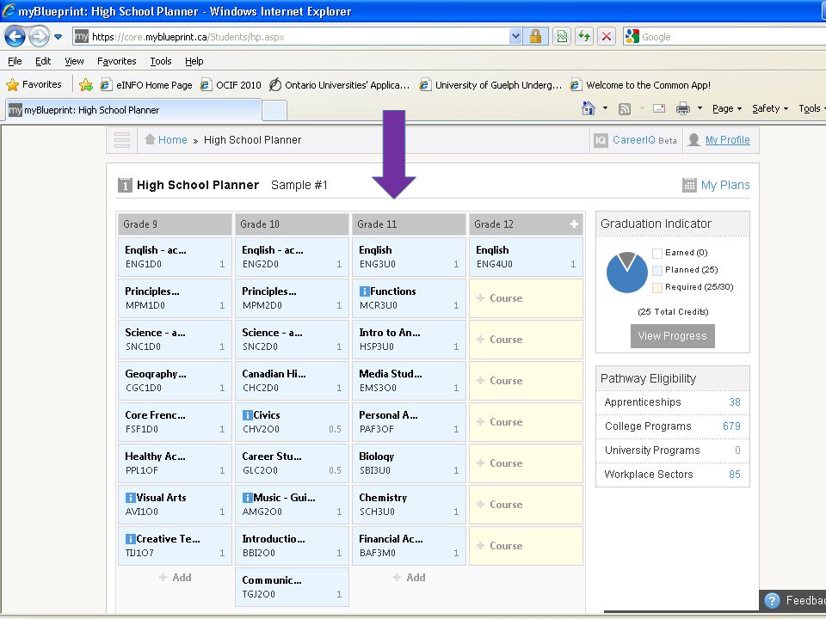Viewport: 826px width, 619px height.
Task: Open Ontario Universities' Application favorite
Action: (x=339, y=85)
